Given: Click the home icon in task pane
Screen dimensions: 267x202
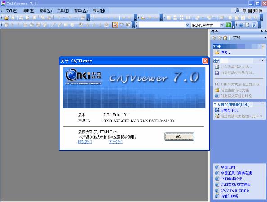Looking at the screenshot, I should [x=225, y=38].
